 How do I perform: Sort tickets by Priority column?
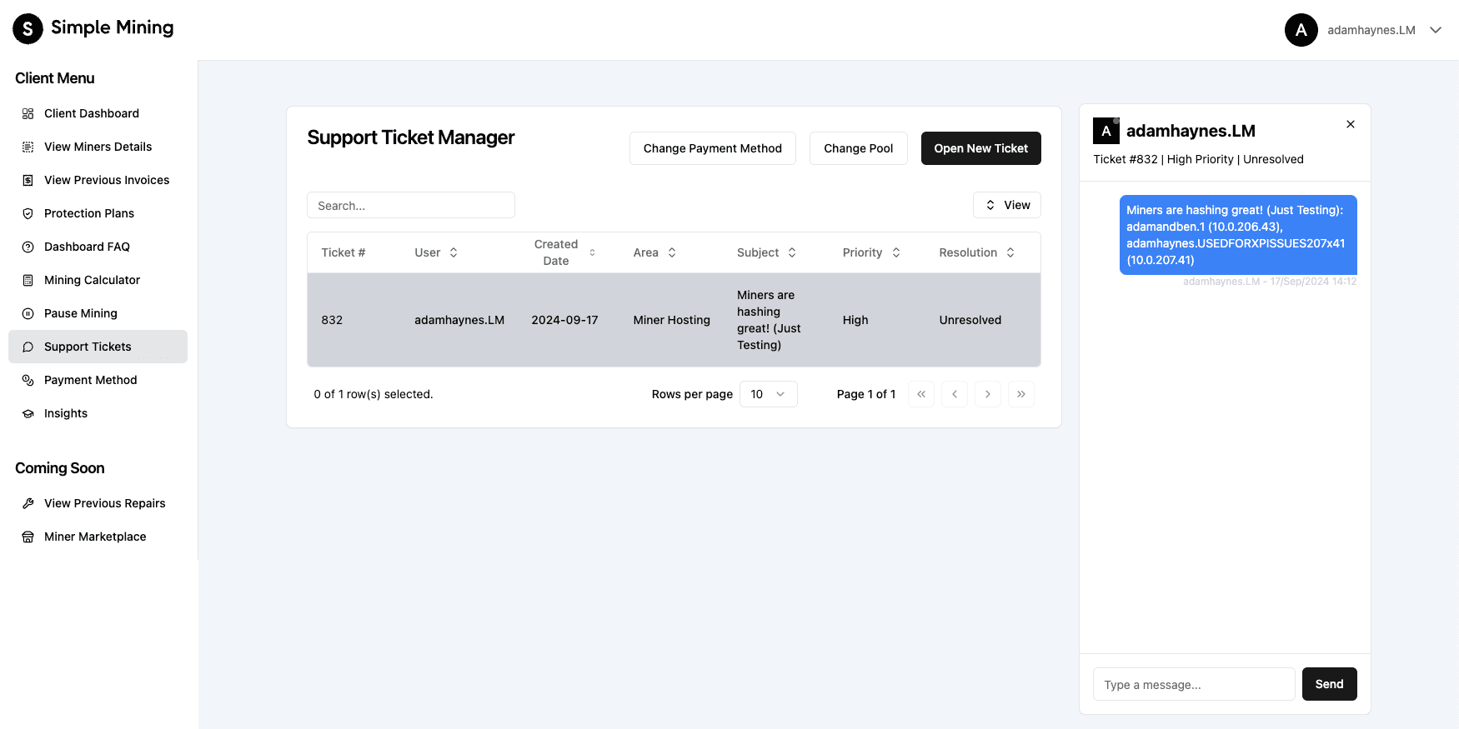pos(871,252)
